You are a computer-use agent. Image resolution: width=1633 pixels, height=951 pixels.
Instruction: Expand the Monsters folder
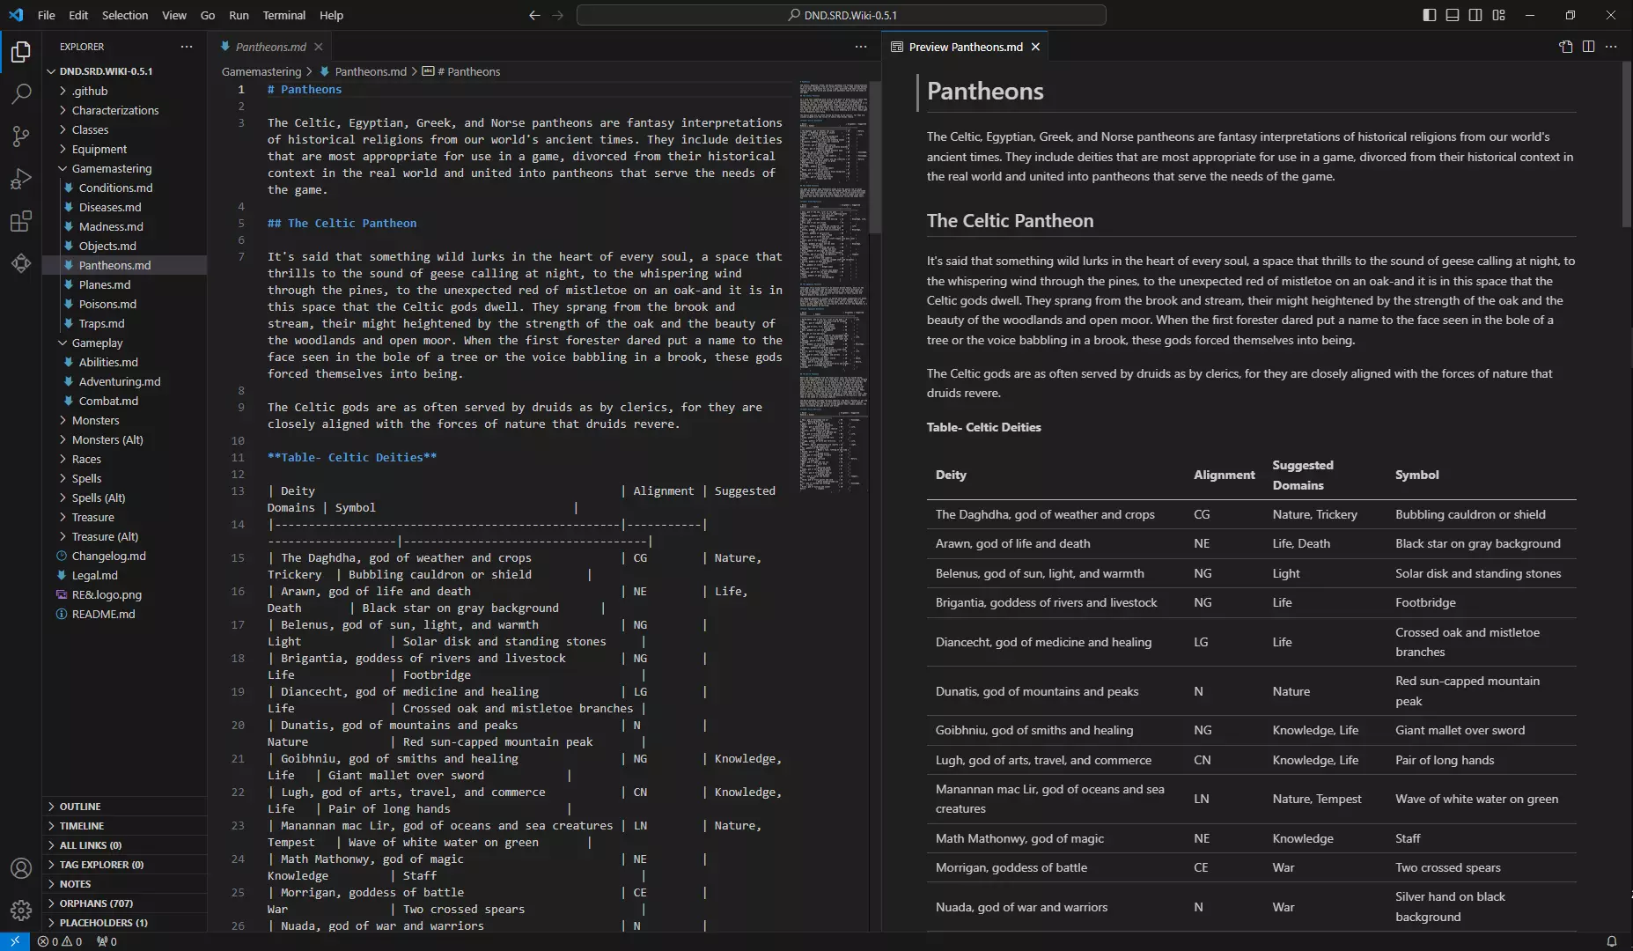95,420
